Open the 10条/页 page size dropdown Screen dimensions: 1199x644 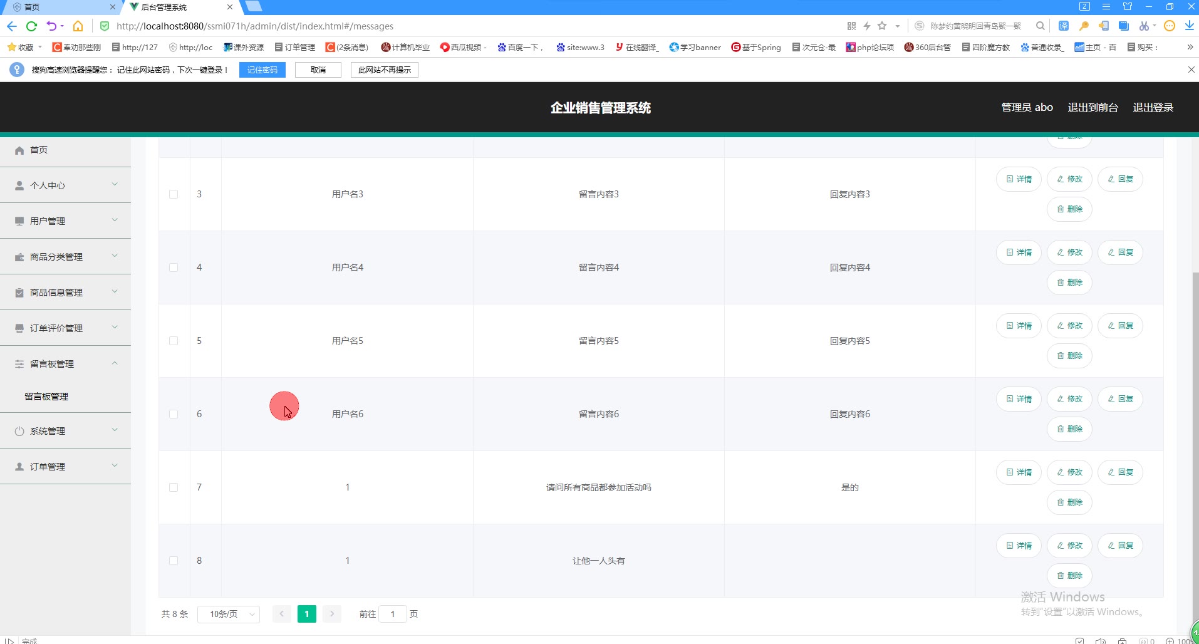229,614
